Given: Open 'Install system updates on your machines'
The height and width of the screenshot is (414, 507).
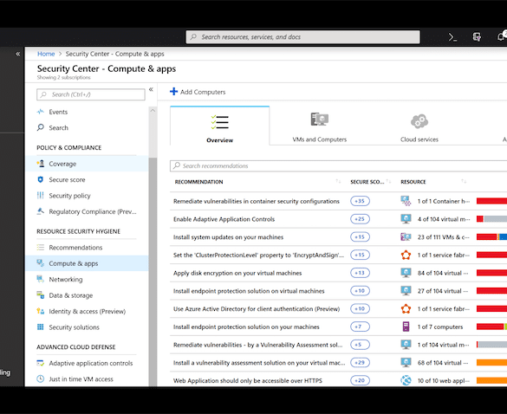Looking at the screenshot, I should coord(228,237).
